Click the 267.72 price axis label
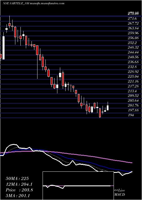 coord(133,23)
